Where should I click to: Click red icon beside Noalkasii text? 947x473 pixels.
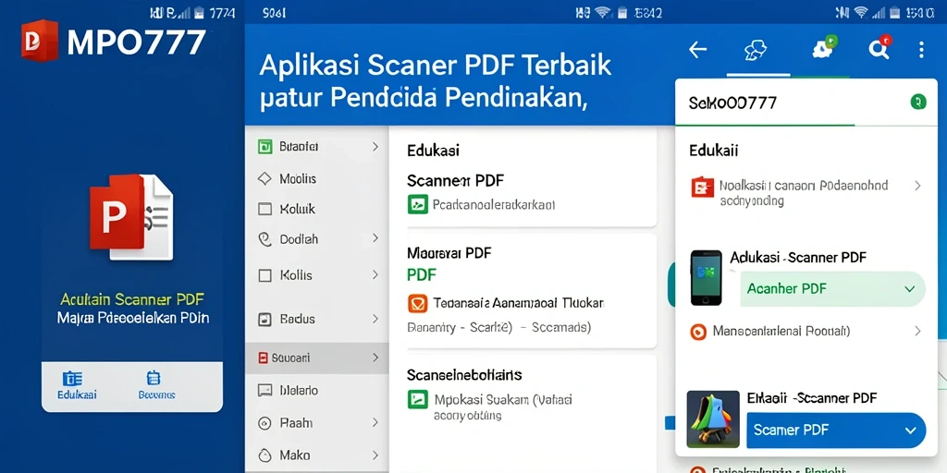tap(702, 187)
